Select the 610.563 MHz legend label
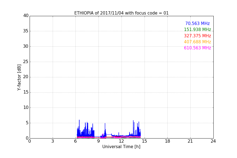 pos(198,48)
